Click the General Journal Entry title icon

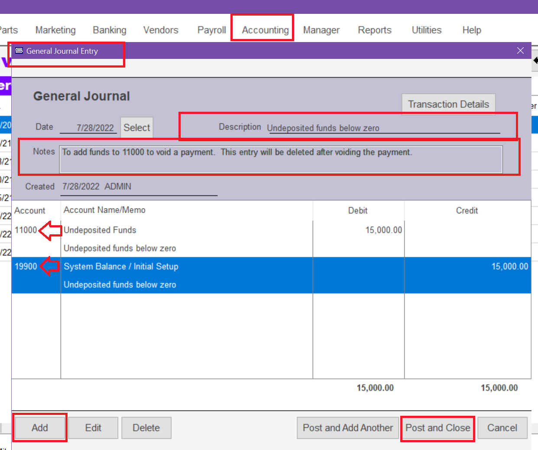coord(19,51)
